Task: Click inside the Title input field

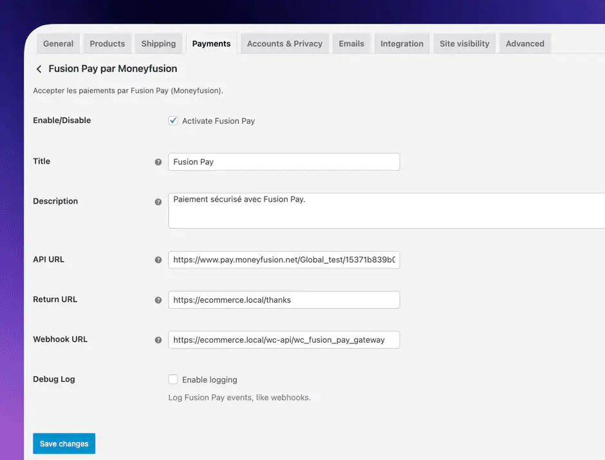Action: (283, 162)
